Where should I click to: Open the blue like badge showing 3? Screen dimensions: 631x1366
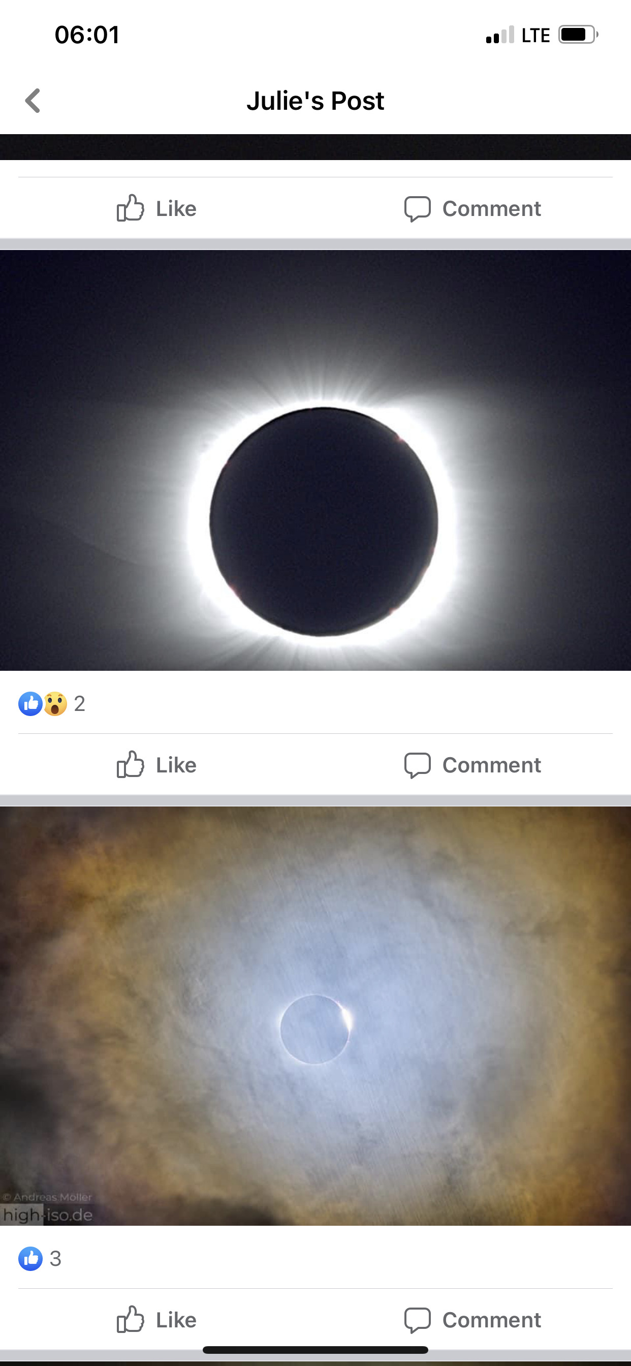30,1259
